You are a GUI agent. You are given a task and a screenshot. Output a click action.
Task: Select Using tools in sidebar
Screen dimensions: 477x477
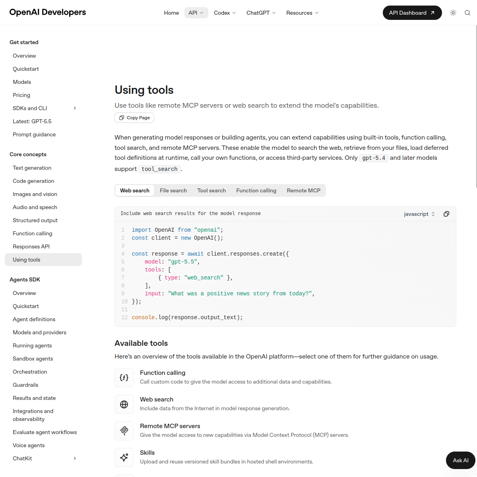pyautogui.click(x=43, y=260)
